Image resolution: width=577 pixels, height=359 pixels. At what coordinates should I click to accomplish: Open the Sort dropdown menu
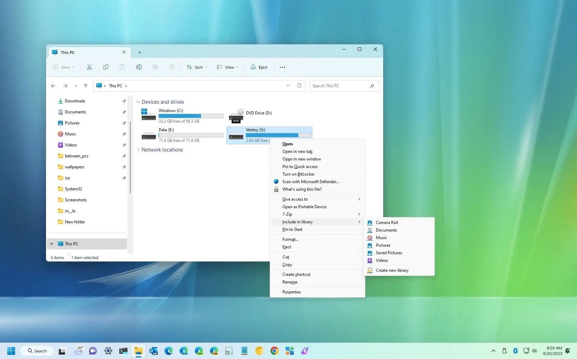pos(197,67)
